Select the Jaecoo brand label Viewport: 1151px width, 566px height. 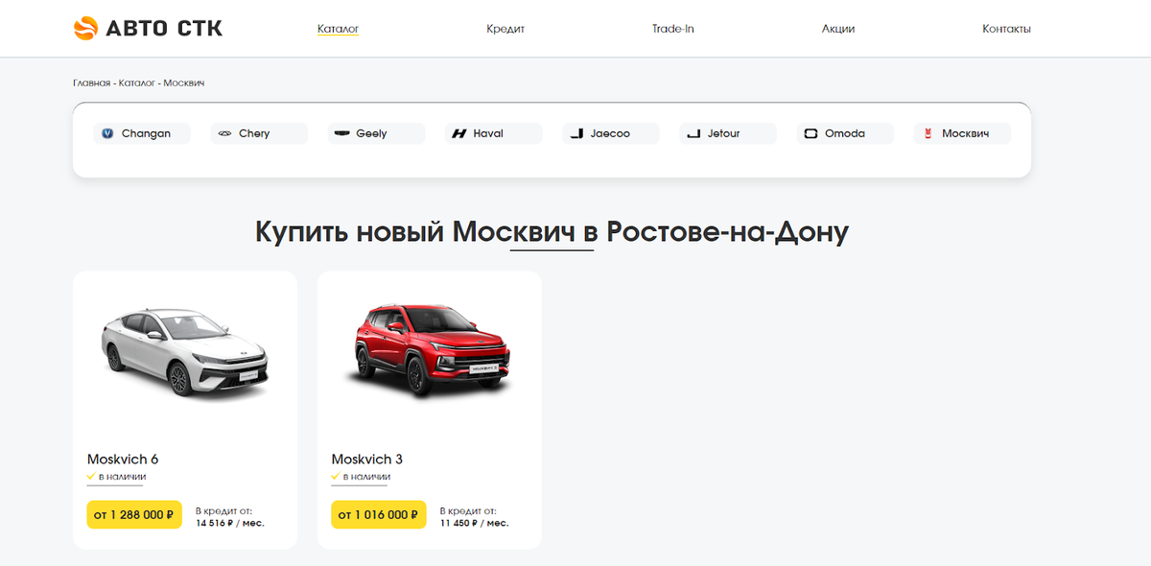point(610,133)
